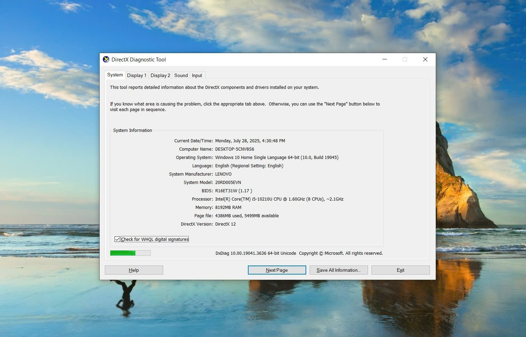Open the Input tab
This screenshot has width=526, height=337.
(197, 75)
